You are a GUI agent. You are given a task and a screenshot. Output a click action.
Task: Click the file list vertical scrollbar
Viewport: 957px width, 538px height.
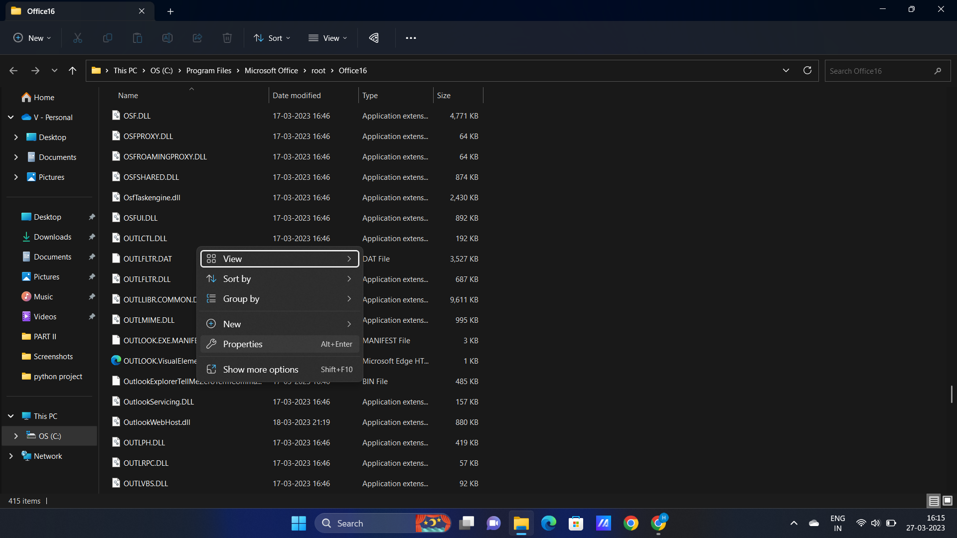pyautogui.click(x=952, y=394)
